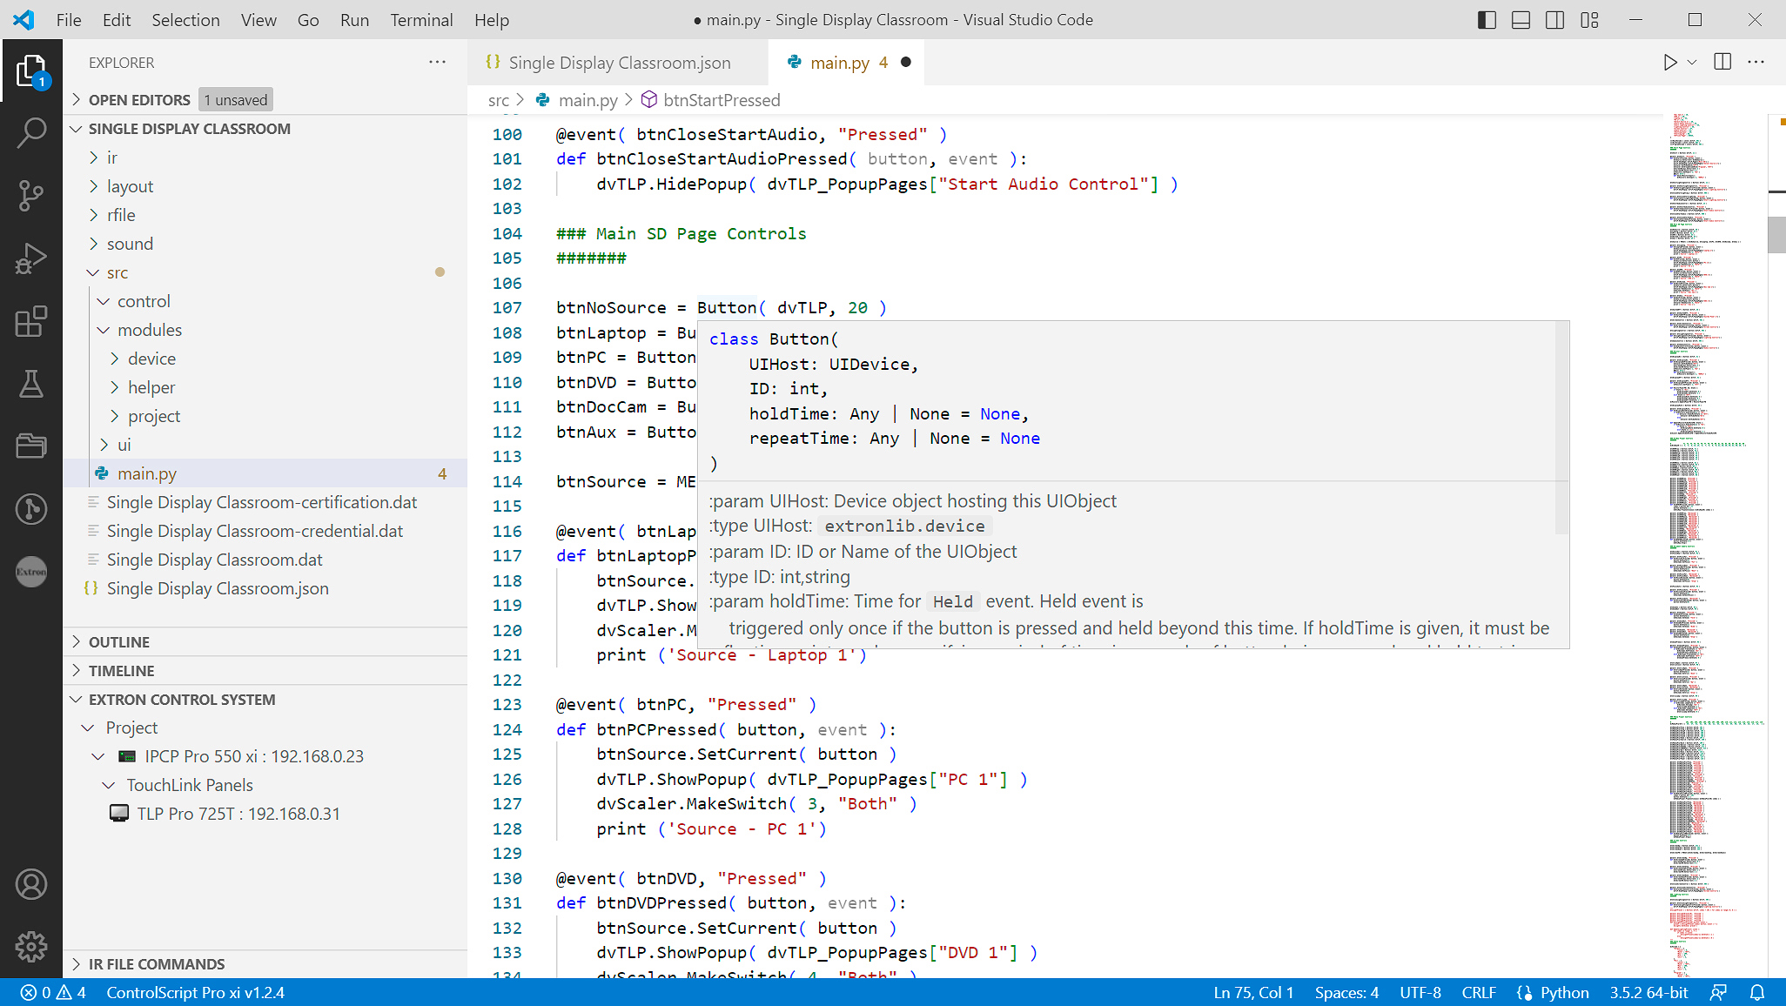The image size is (1786, 1006).
Task: Click the Split Editor Right button
Action: point(1722,61)
